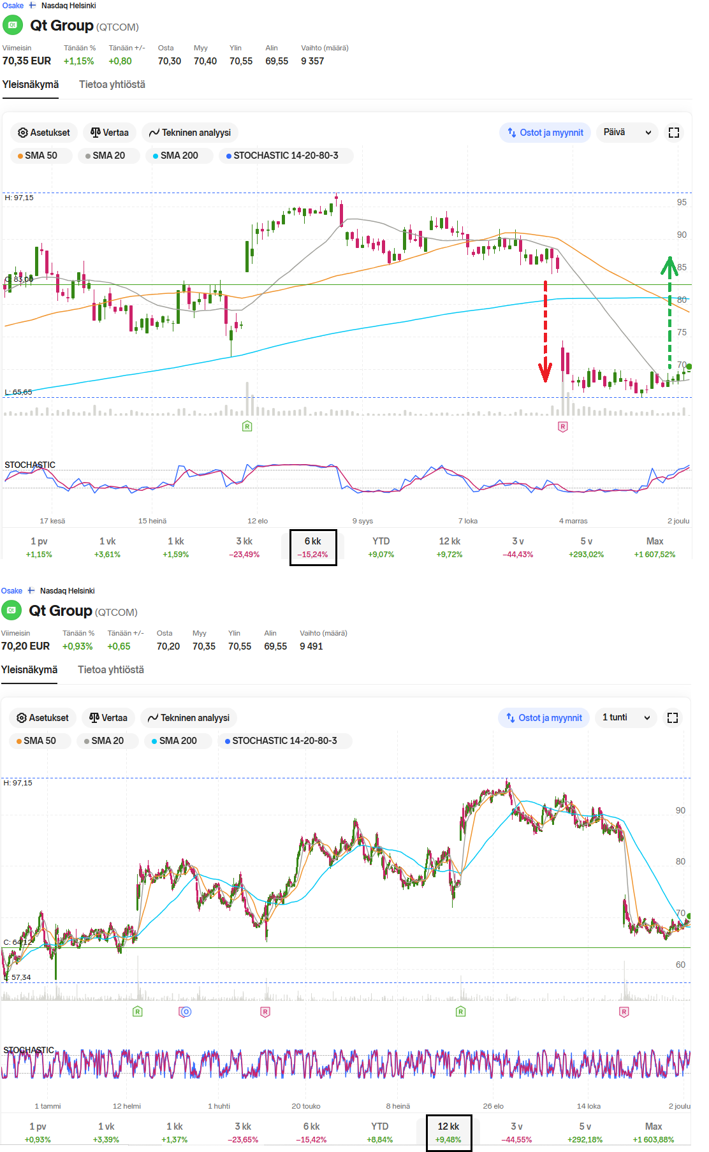Image resolution: width=709 pixels, height=1152 pixels.
Task: Click pink R marker near huhti on bottom chart
Action: pos(265,1011)
